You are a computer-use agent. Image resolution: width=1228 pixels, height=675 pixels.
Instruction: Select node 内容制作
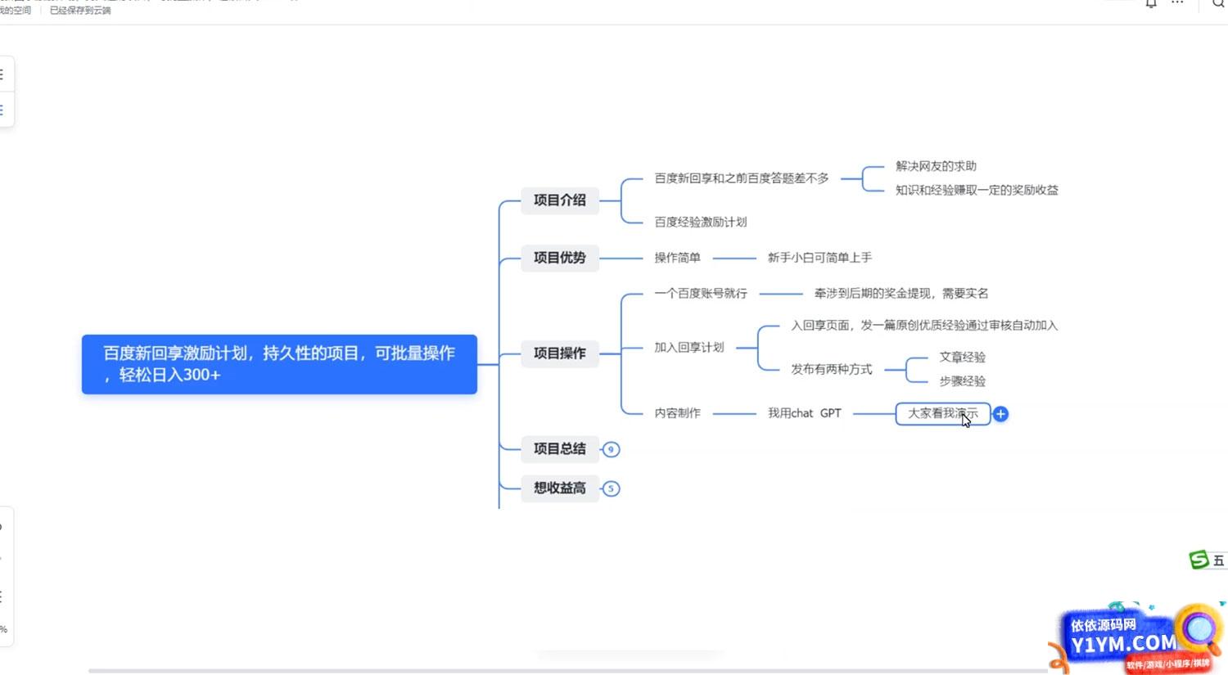point(677,413)
